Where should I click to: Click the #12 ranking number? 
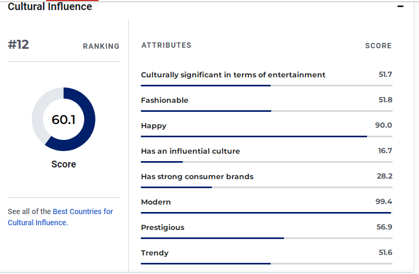(x=19, y=45)
